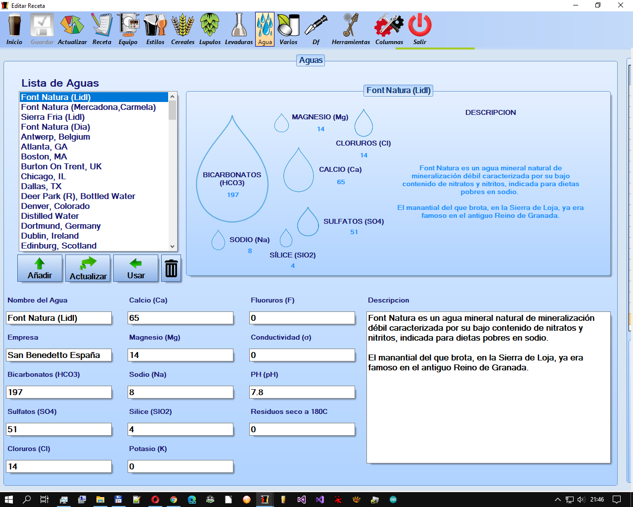Click the Magnesio (Mg) input field

pos(181,355)
